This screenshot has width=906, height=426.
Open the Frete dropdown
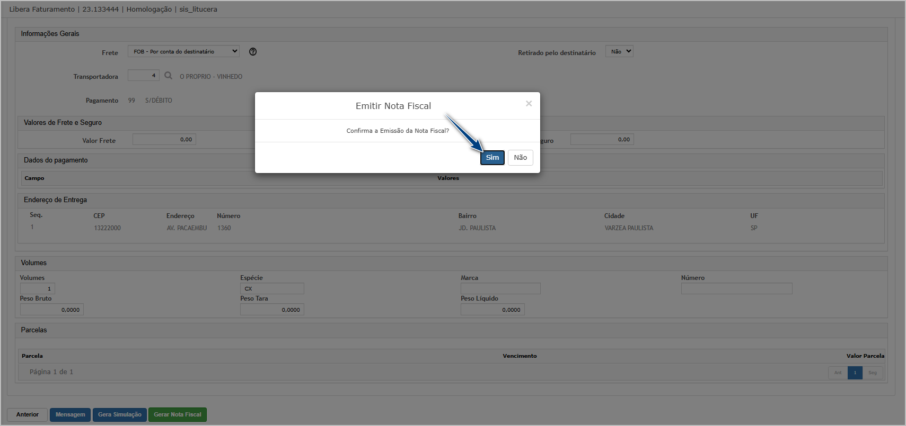point(183,51)
